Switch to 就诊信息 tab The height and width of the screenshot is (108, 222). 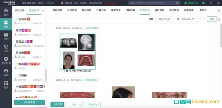pyautogui.click(x=87, y=10)
